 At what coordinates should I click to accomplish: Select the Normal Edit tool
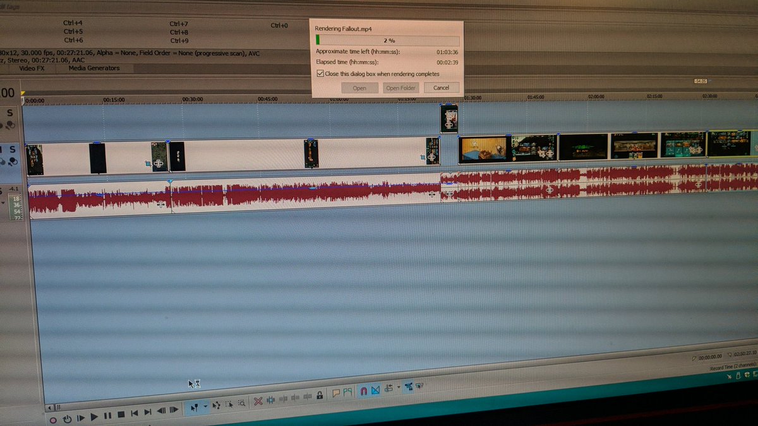click(x=195, y=408)
